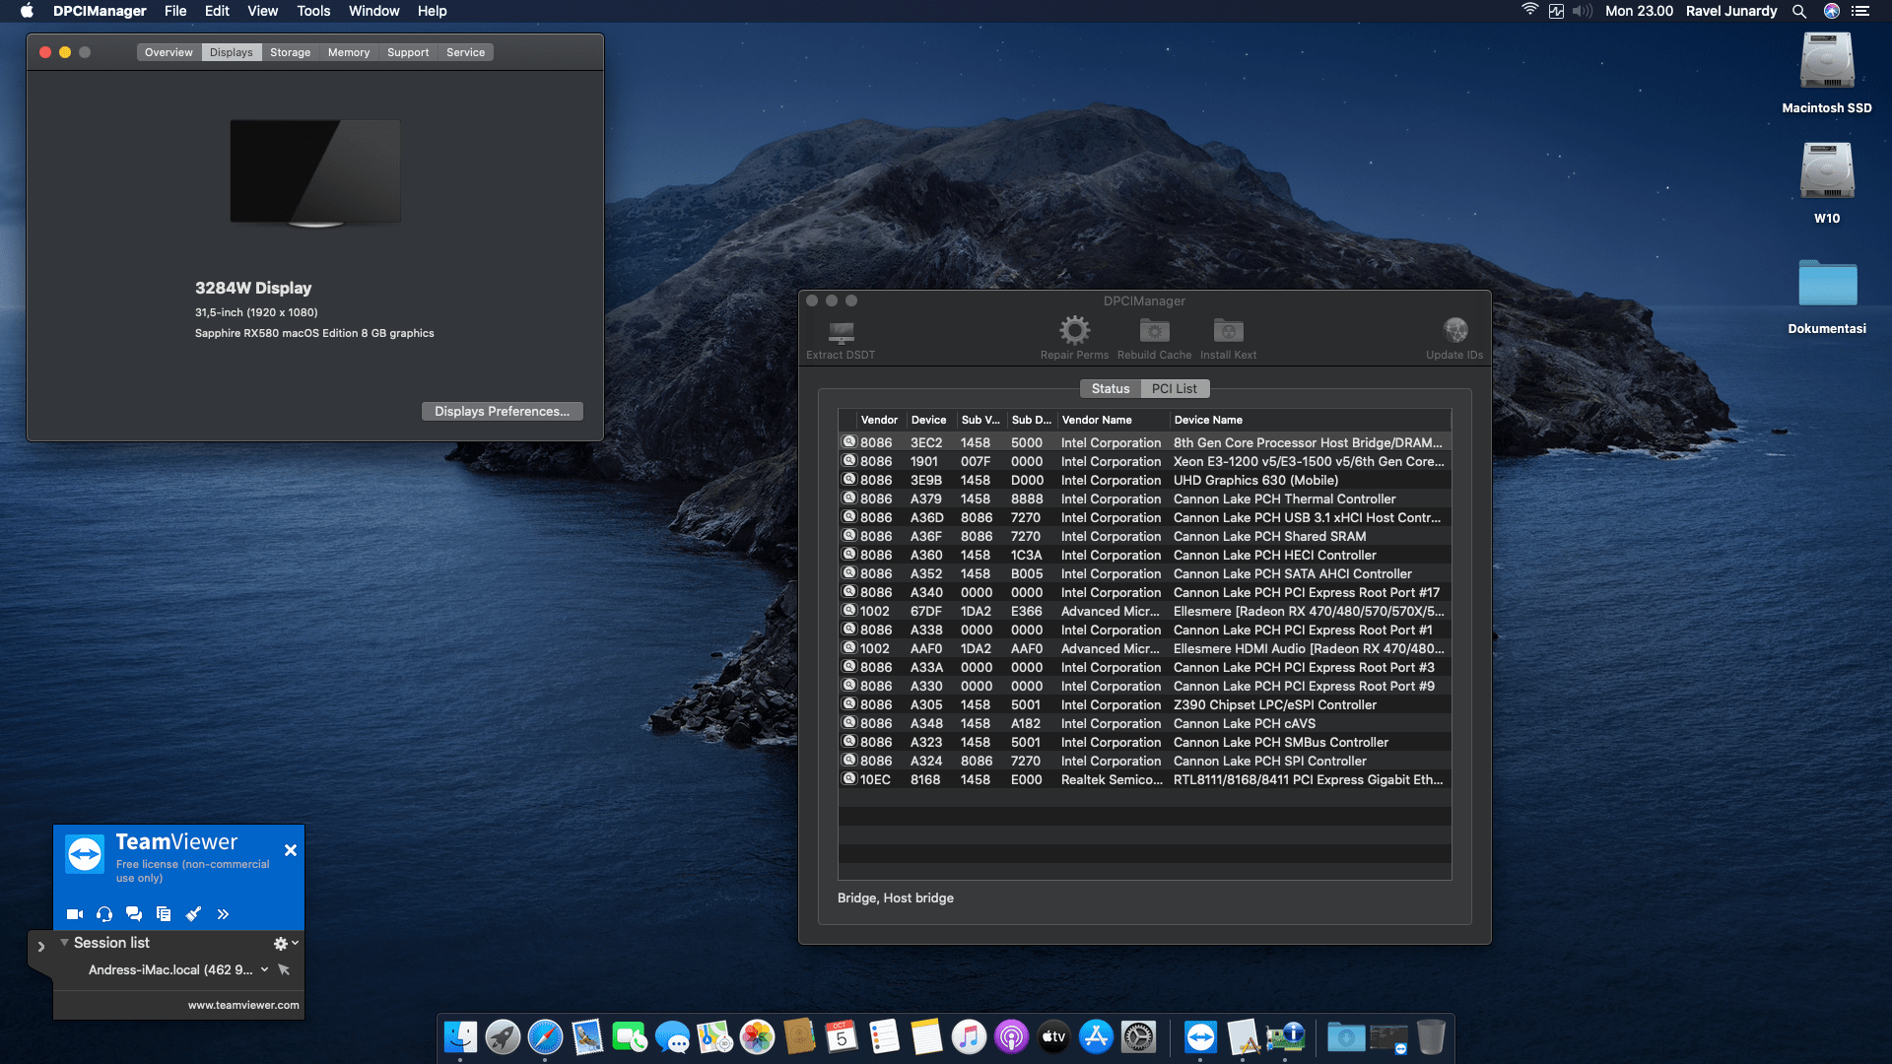Open the TeamViewer file box icon
This screenshot has height=1064, width=1892.
164,914
